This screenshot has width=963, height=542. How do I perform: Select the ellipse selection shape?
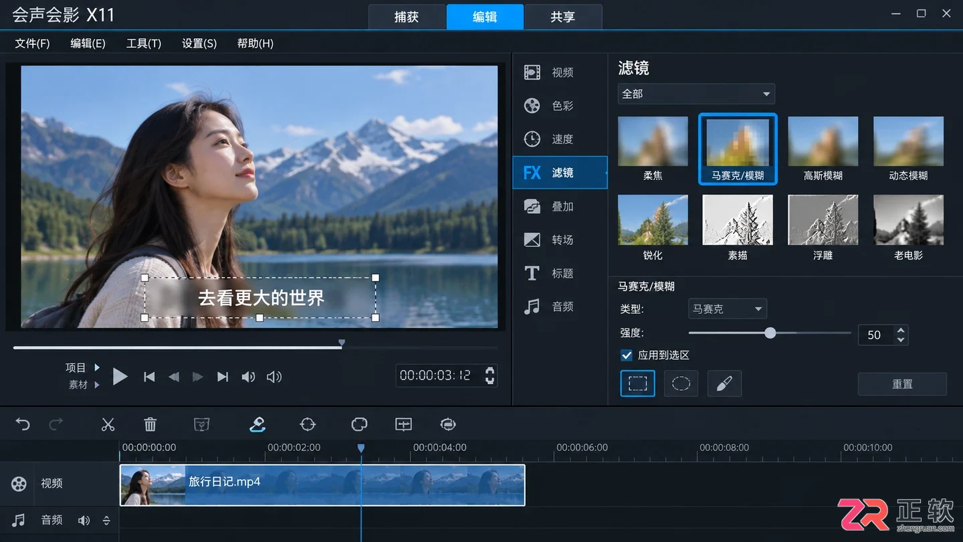pyautogui.click(x=681, y=384)
